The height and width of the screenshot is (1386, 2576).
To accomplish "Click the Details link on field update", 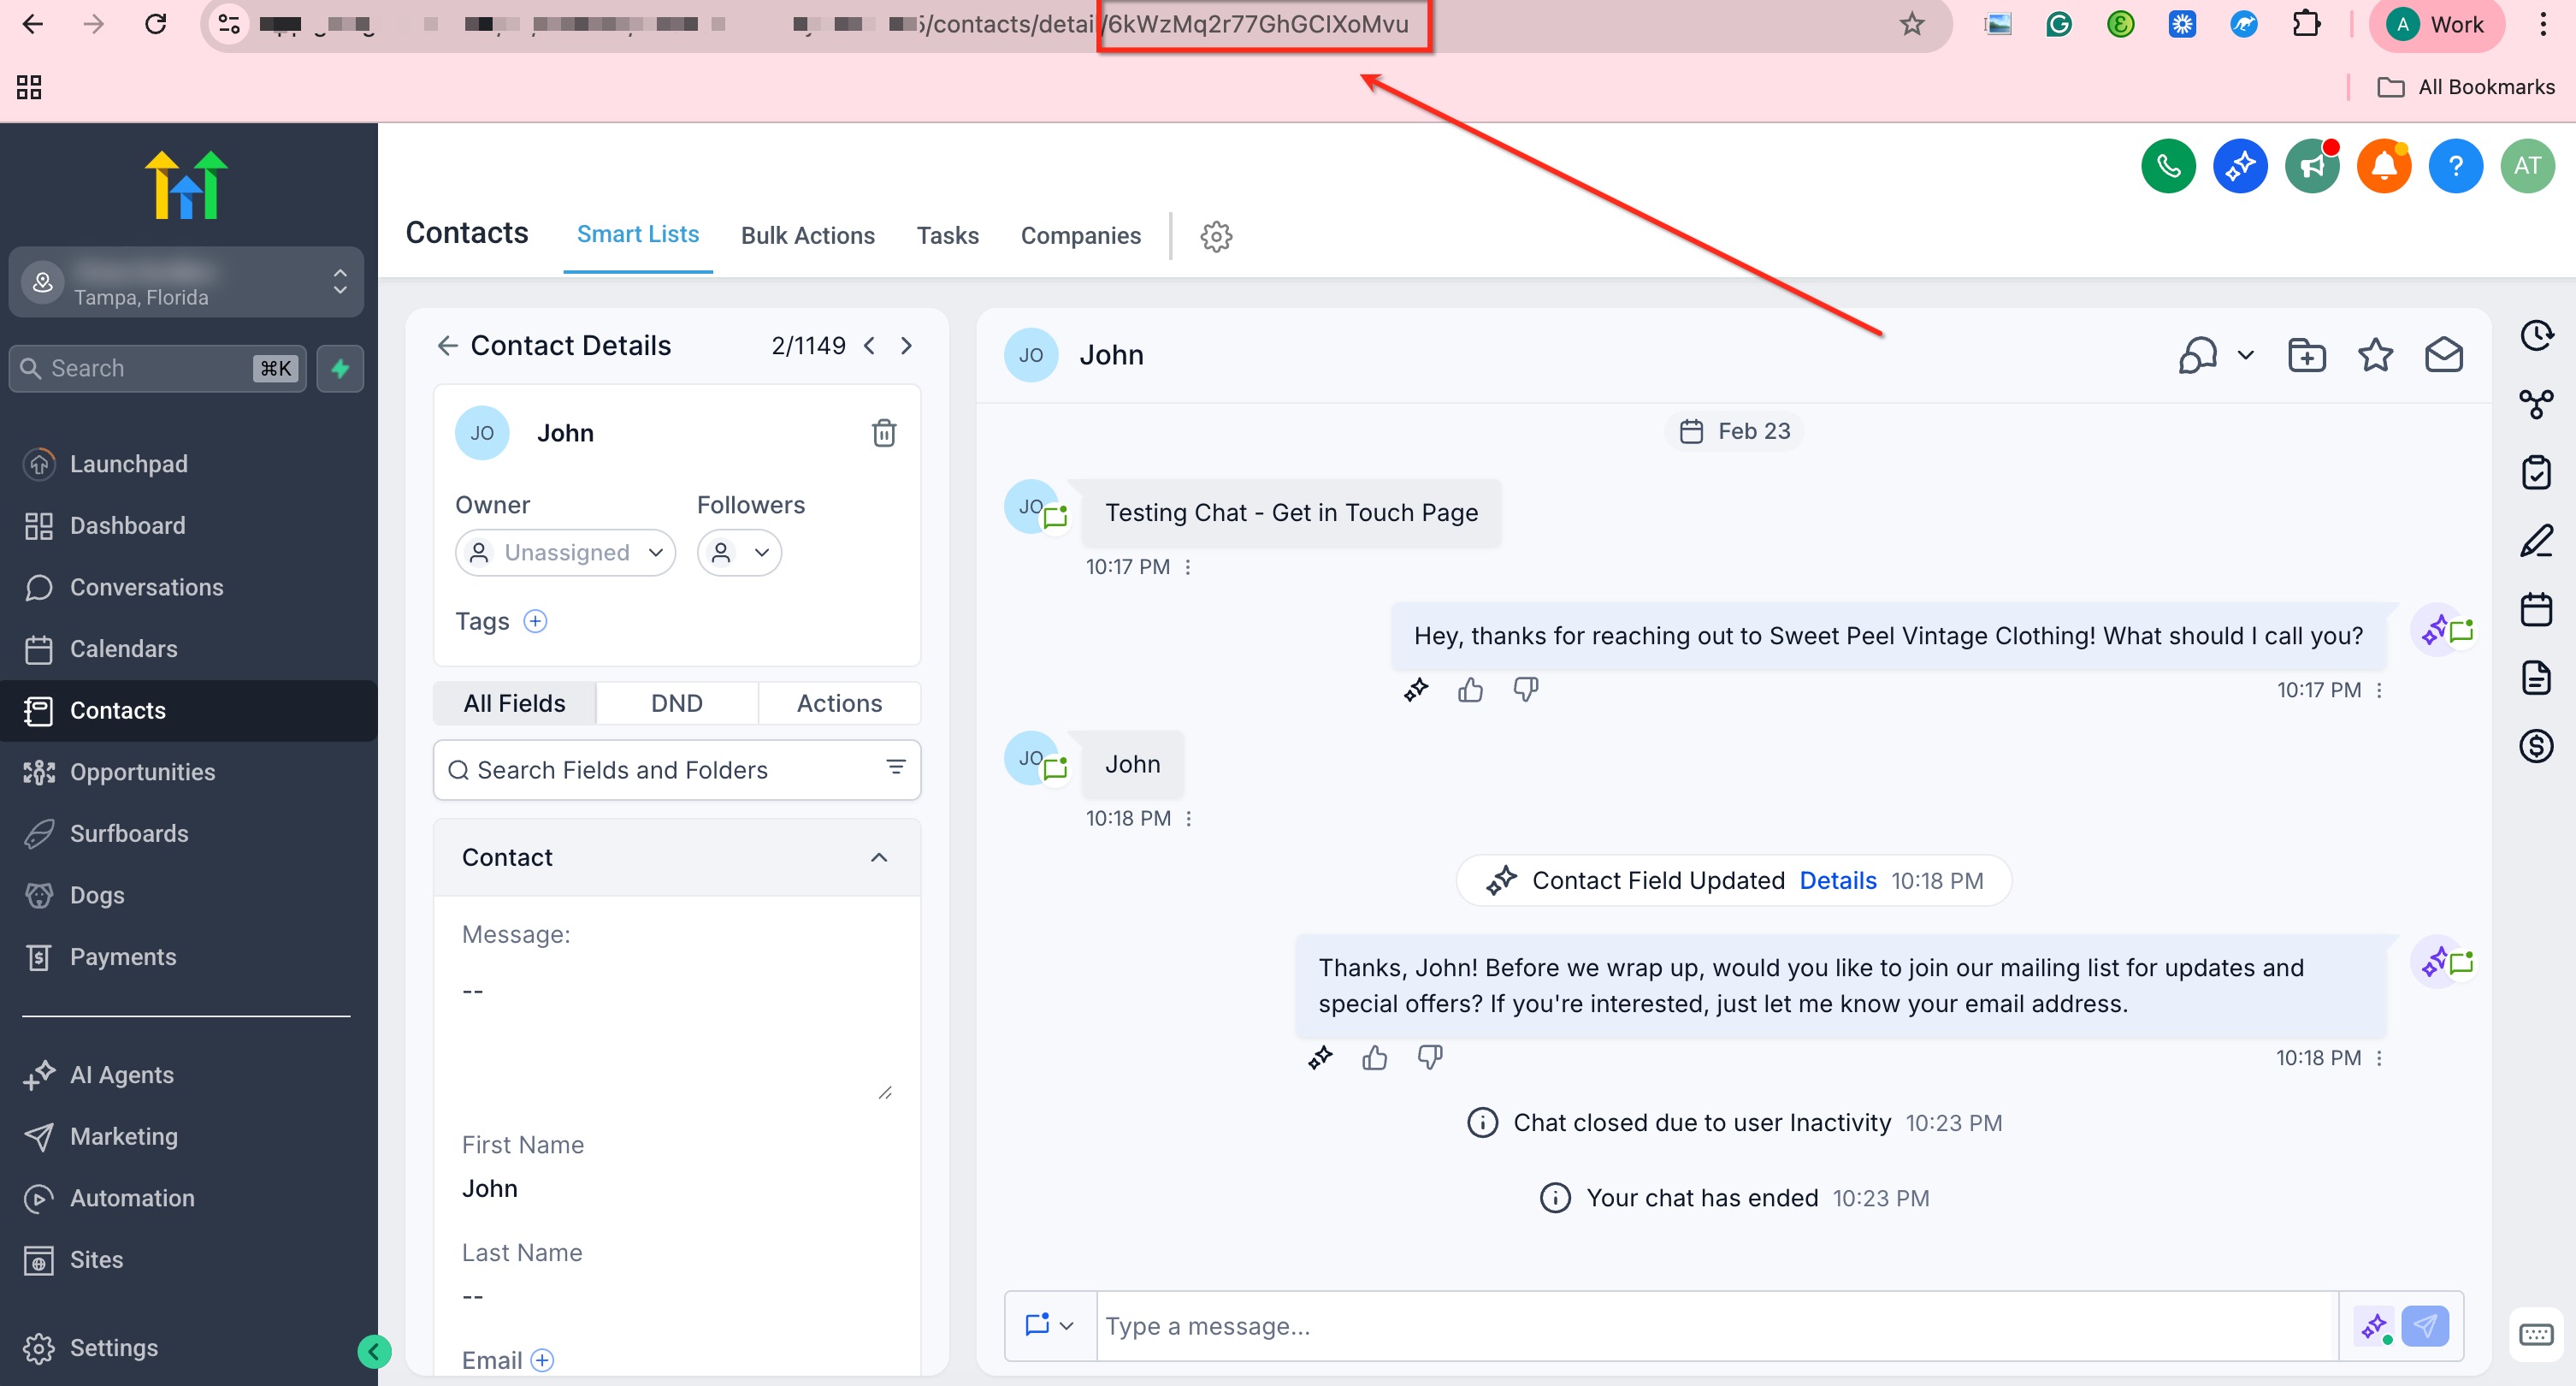I will click(1837, 880).
